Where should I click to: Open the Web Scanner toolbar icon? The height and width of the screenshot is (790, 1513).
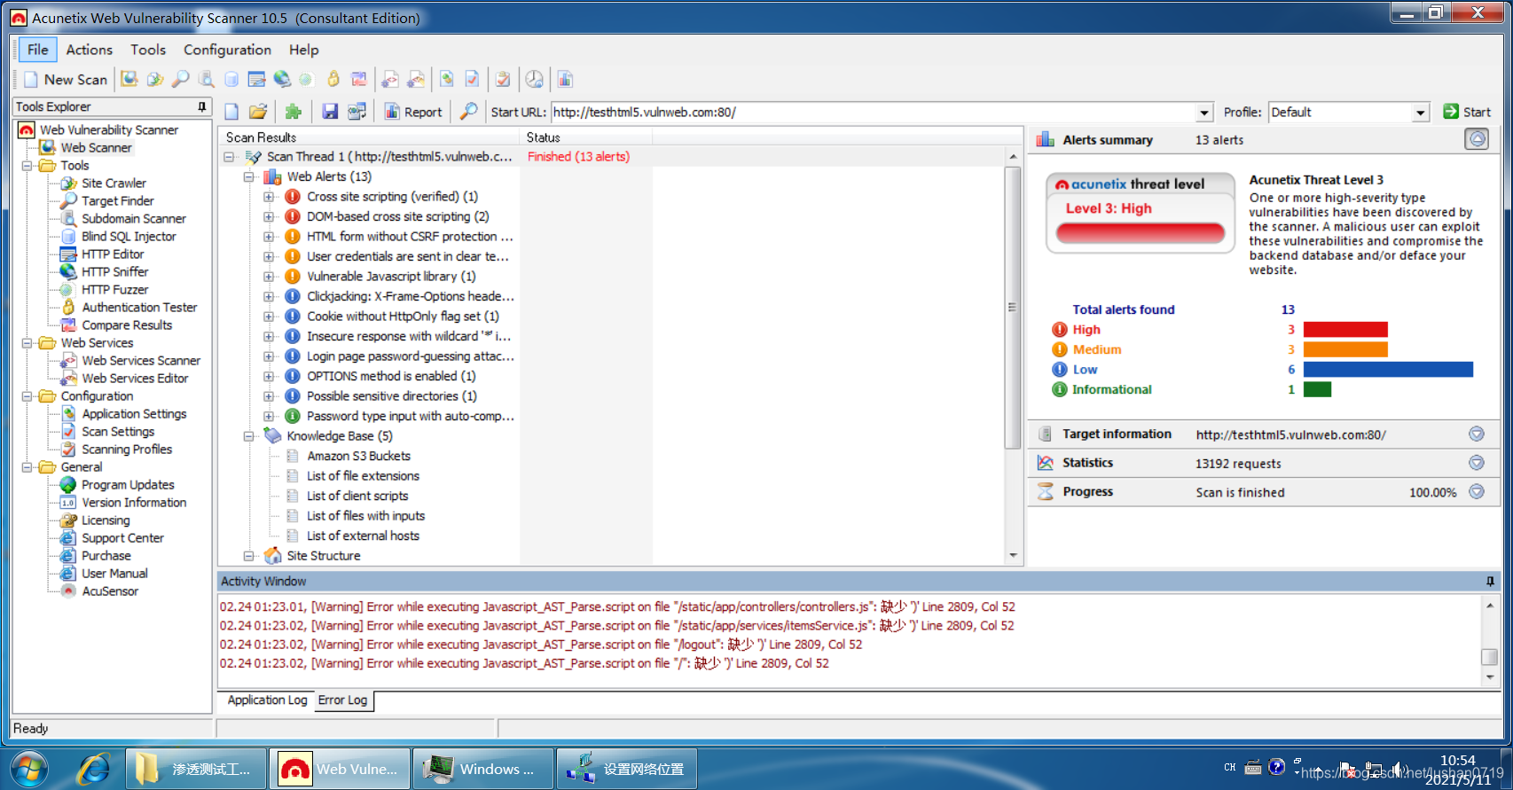[129, 80]
